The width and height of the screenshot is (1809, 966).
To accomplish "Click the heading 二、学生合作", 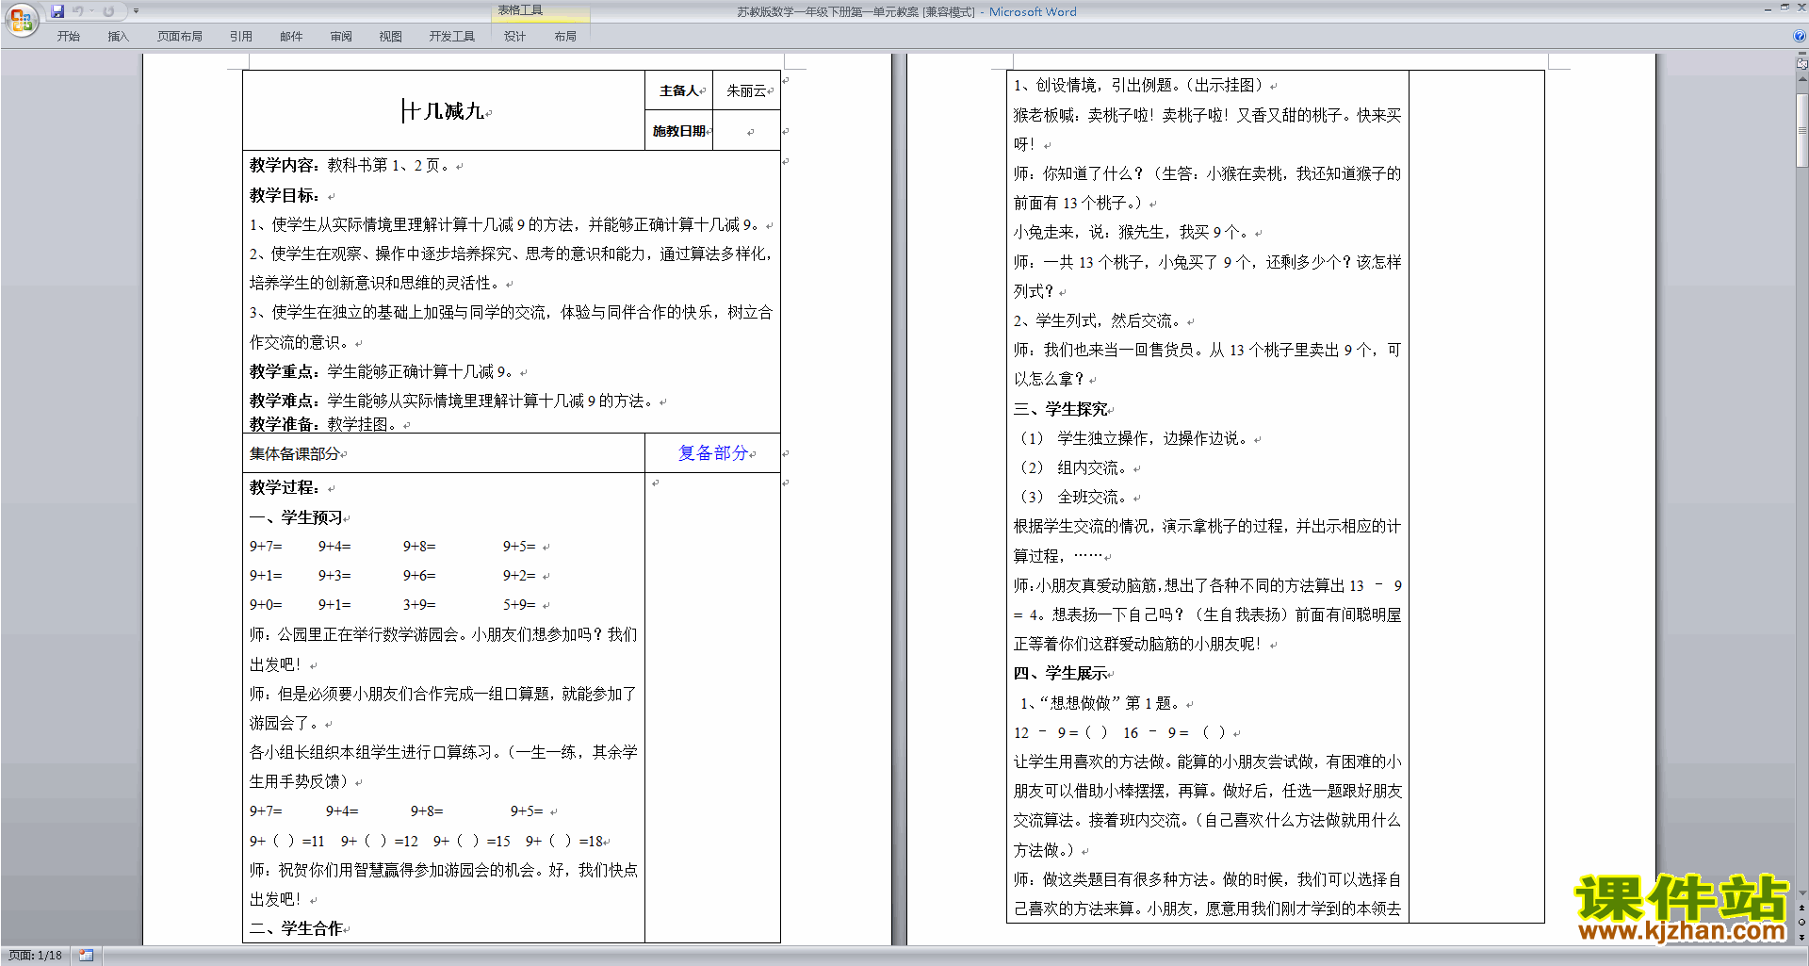I will pos(296,928).
